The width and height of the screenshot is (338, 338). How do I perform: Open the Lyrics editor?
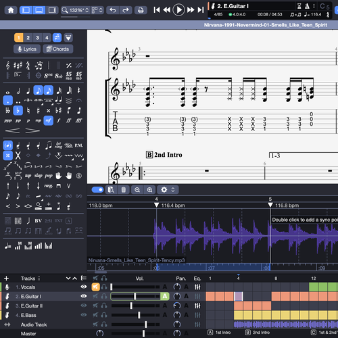click(x=27, y=49)
